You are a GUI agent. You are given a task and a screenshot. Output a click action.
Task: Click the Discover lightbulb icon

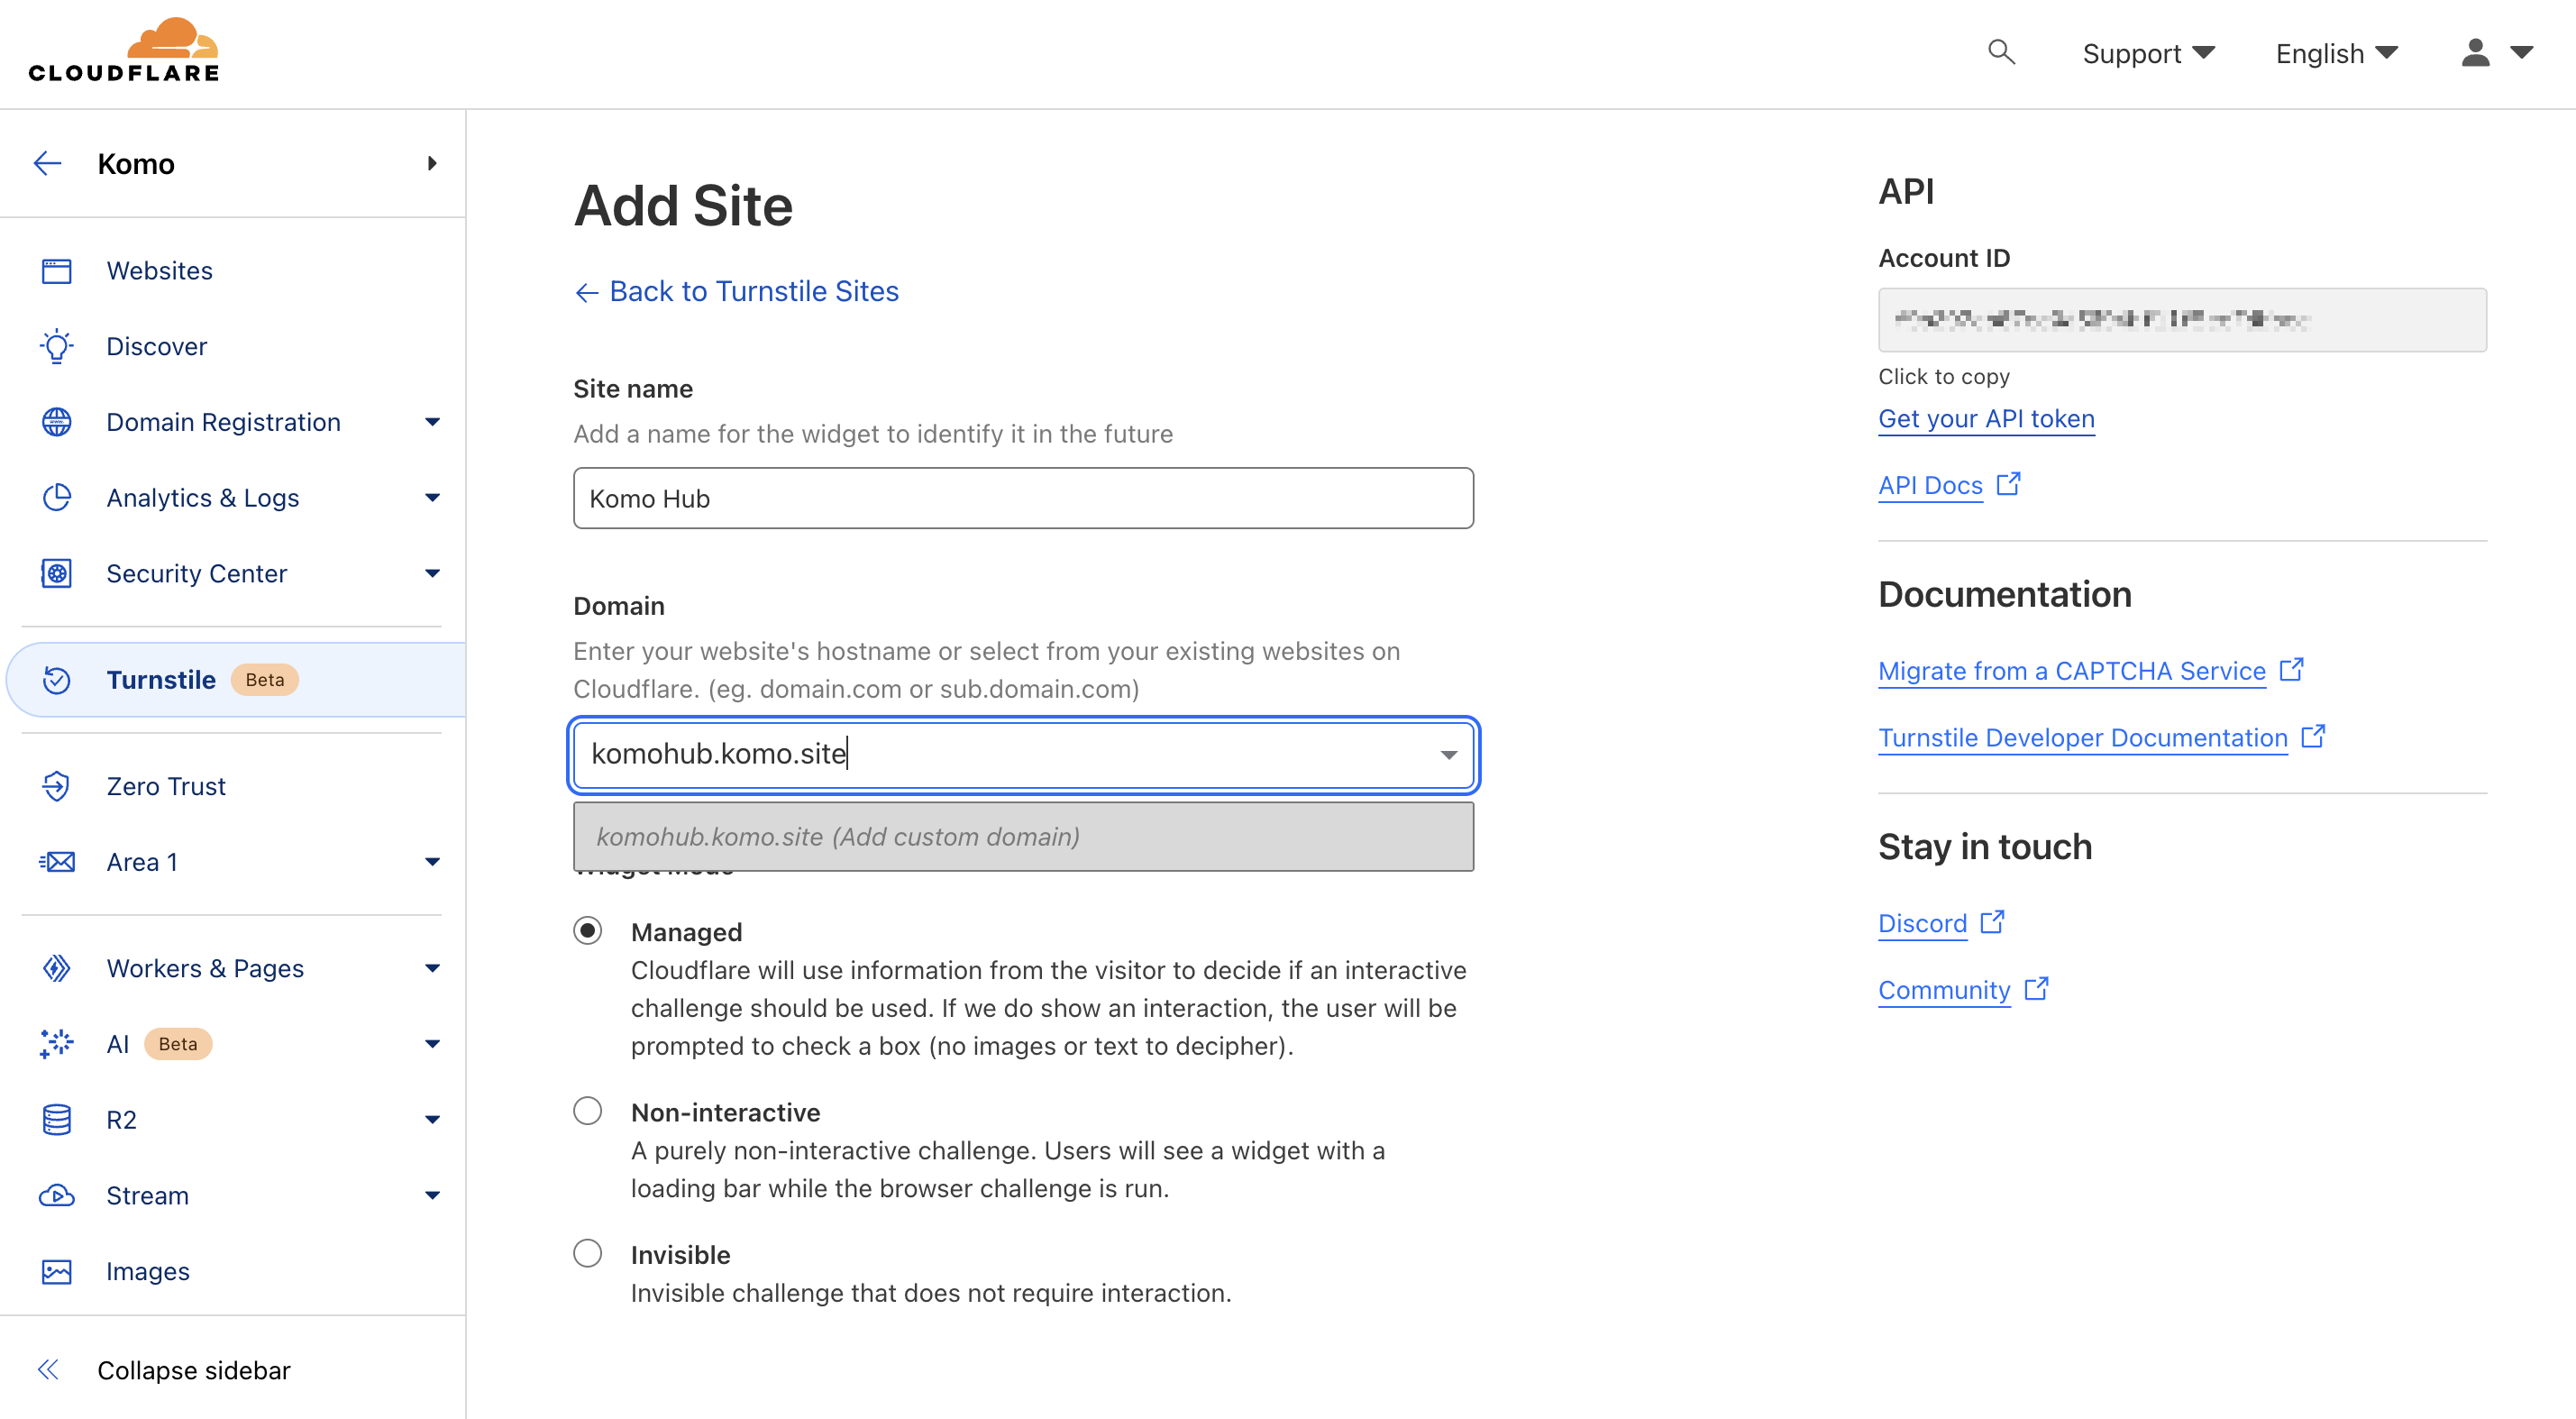pyautogui.click(x=57, y=346)
